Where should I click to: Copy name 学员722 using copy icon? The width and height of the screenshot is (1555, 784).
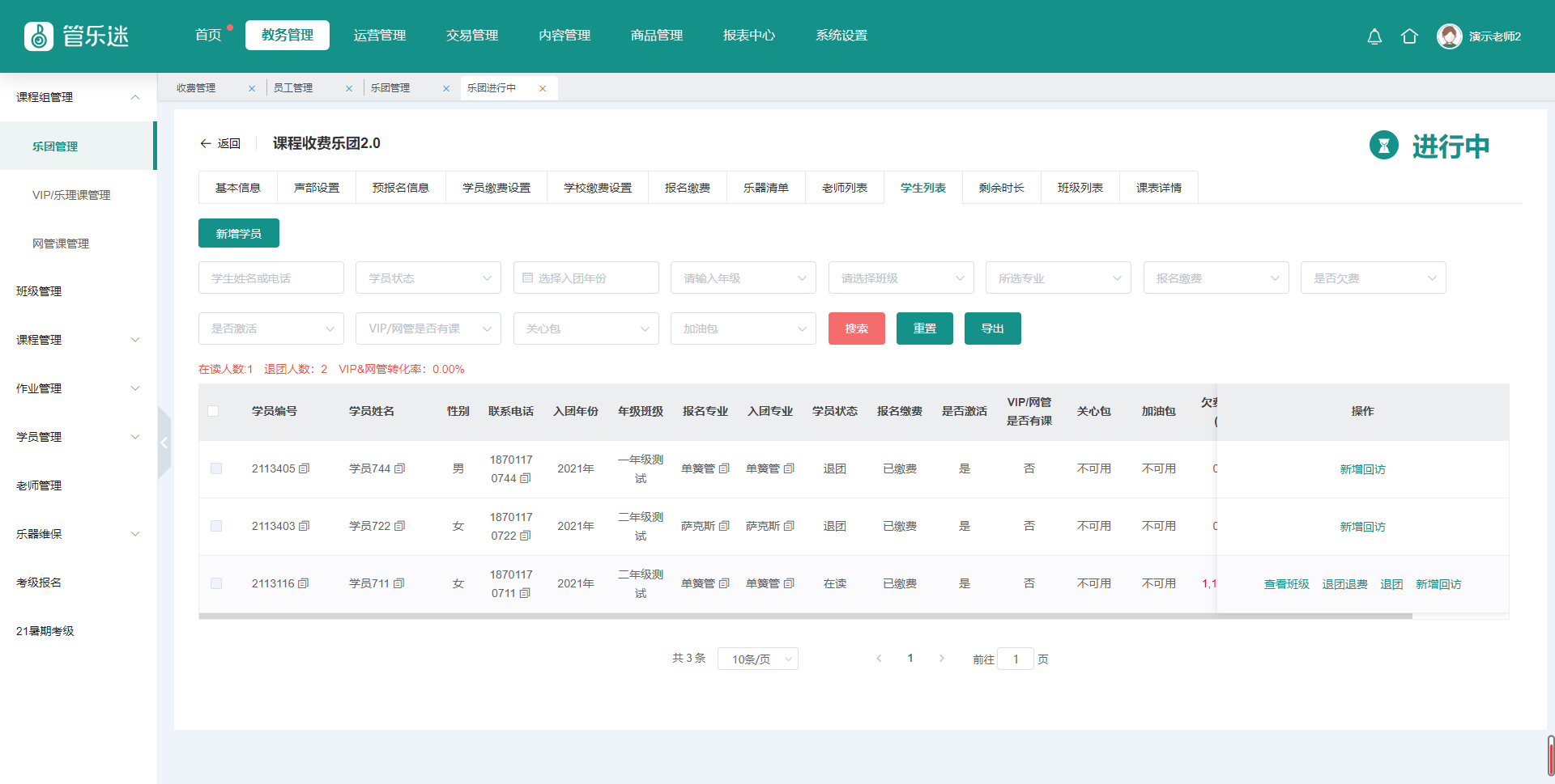399,526
